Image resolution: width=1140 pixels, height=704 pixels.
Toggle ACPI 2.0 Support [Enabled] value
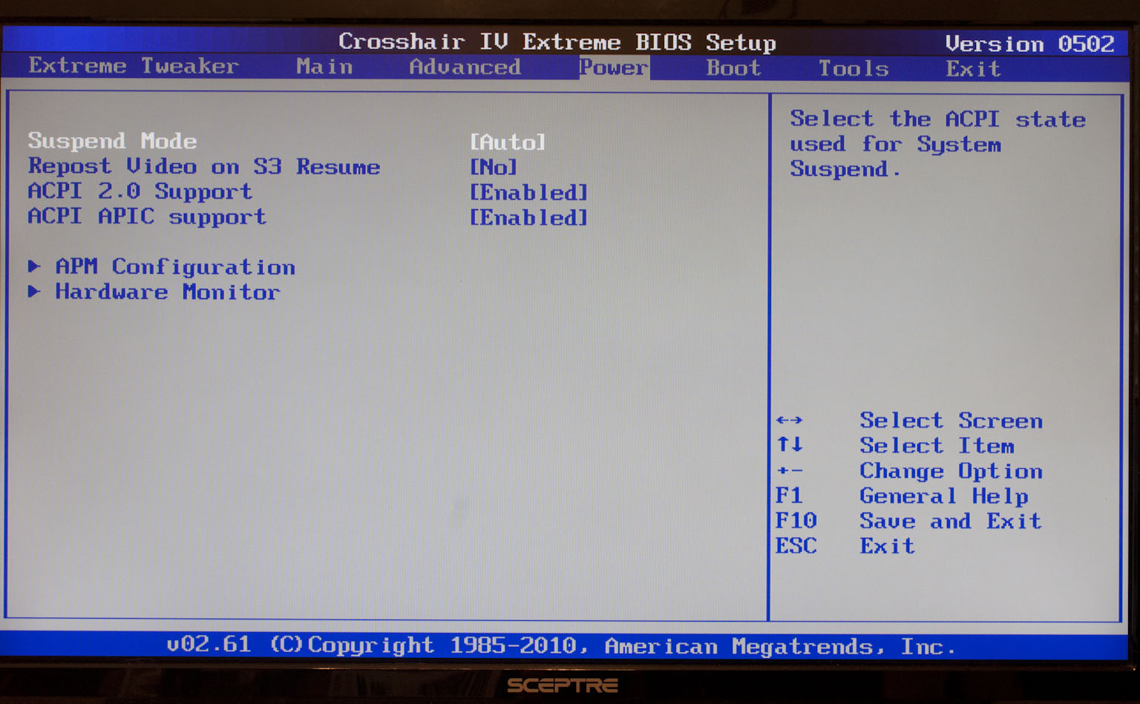[x=528, y=193]
